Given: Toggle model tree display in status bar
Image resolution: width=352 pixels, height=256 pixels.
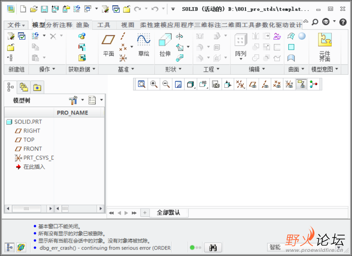Looking at the screenshot, I should (9, 247).
